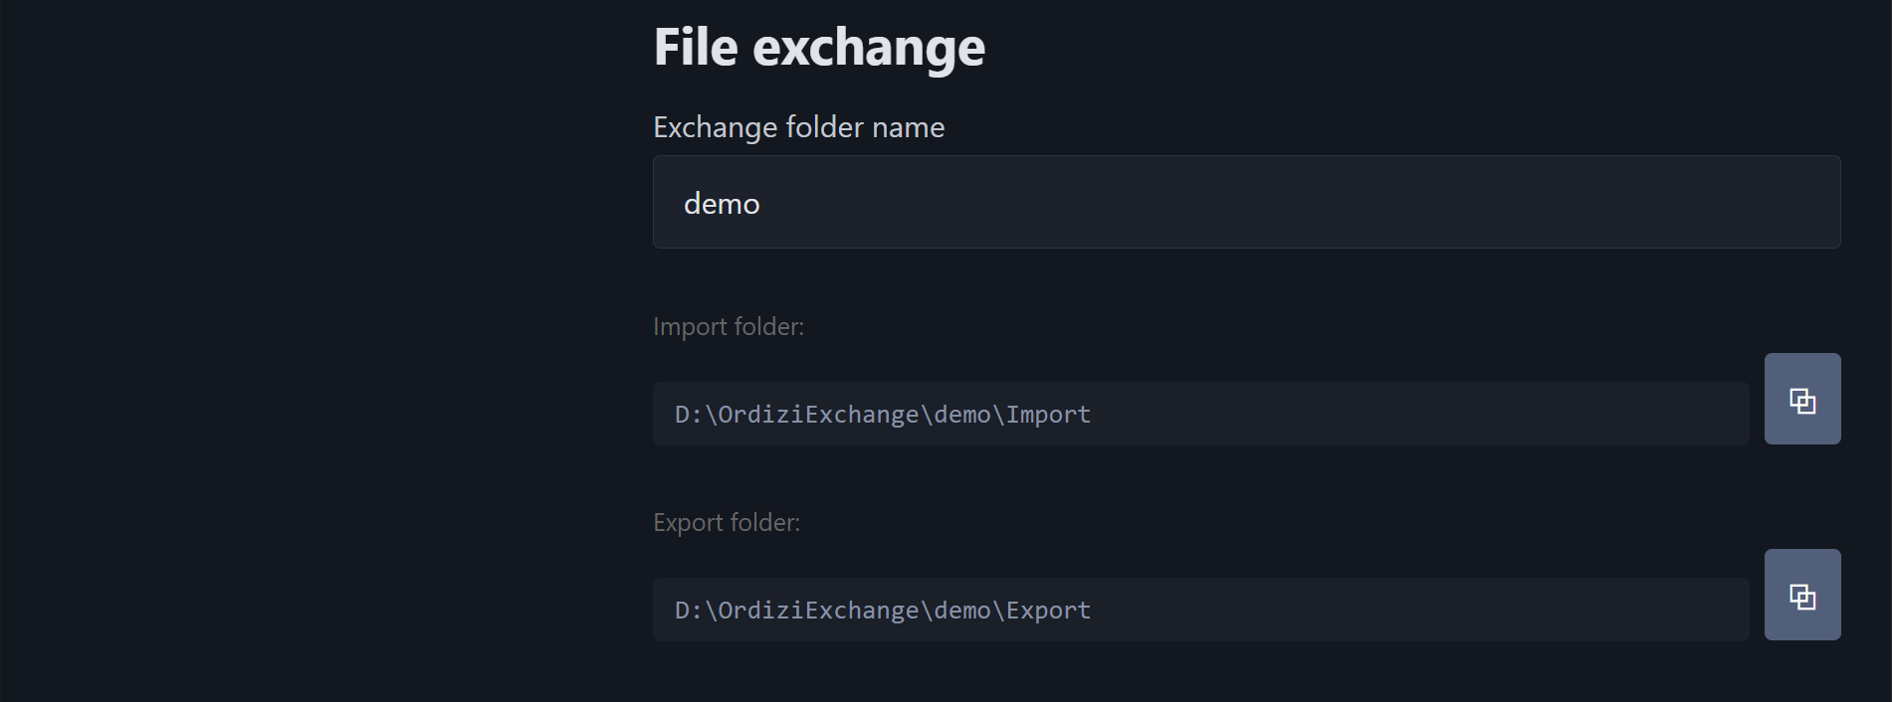
Task: Click "OrdiziExchange" in the Export folder path
Action: pyautogui.click(x=818, y=611)
